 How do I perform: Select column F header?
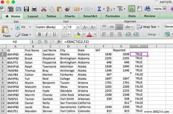[103, 46]
